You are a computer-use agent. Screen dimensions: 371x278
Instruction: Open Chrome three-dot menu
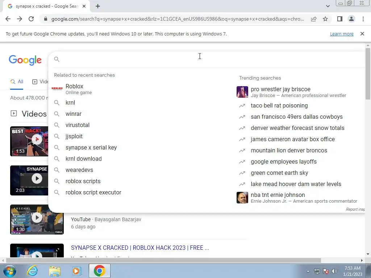point(363,19)
